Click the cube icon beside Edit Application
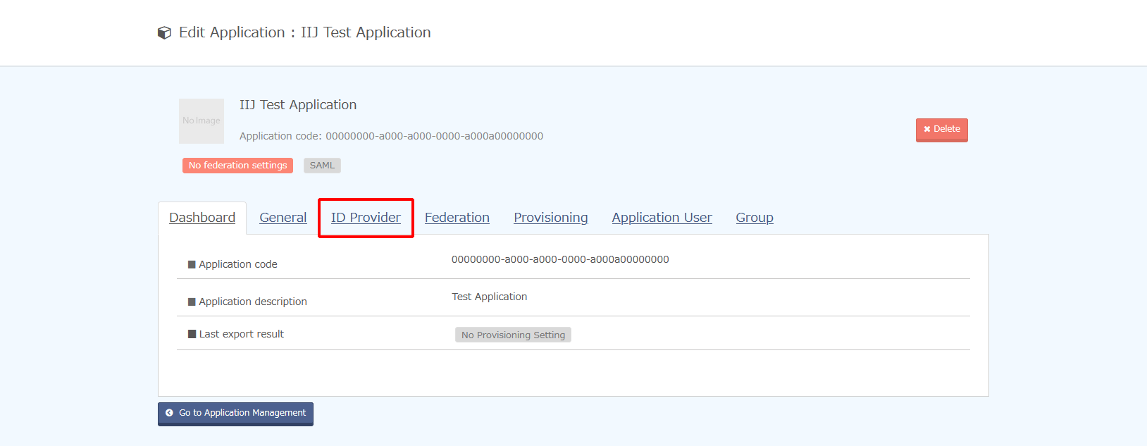The width and height of the screenshot is (1147, 446). [164, 33]
